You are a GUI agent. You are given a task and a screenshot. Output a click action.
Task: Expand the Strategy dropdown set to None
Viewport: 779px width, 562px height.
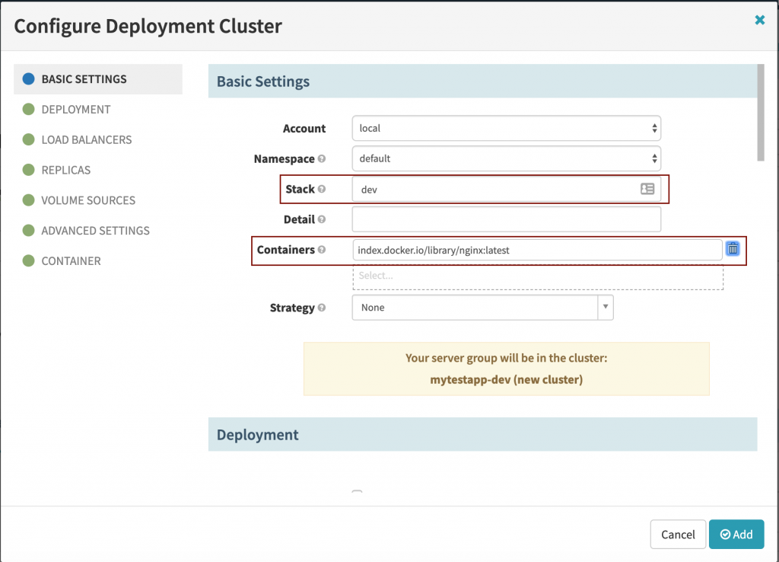[482, 308]
